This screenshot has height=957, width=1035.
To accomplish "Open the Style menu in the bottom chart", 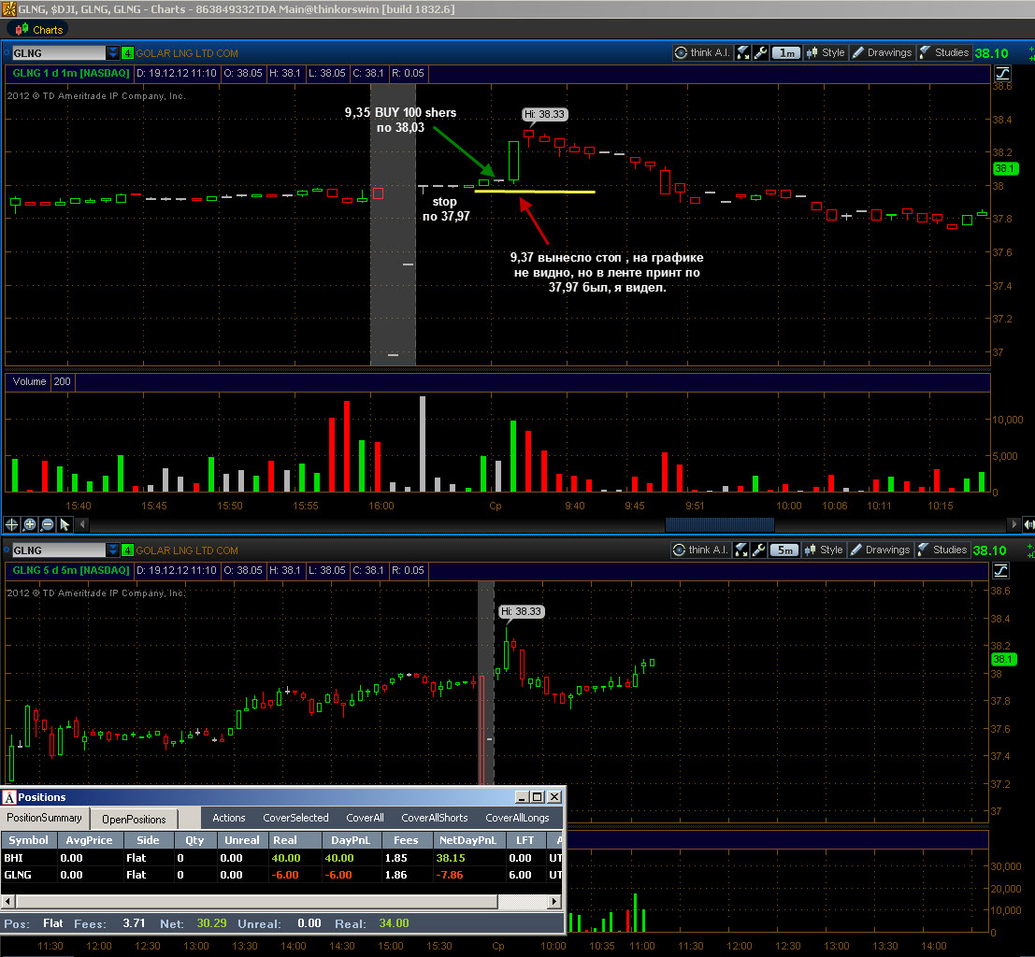I will tap(823, 550).
